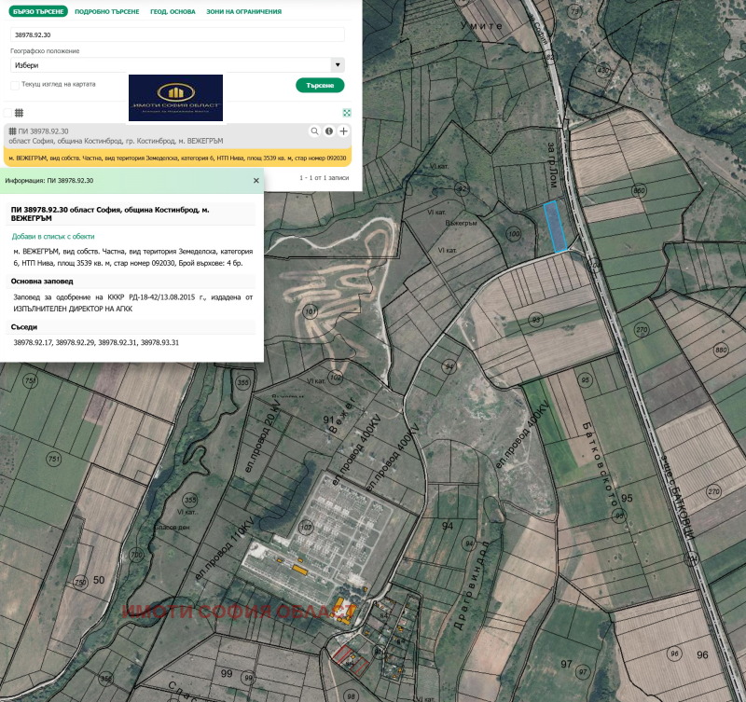Click the grid icon beside select-all checkbox
This screenshot has width=746, height=702.
coord(19,113)
